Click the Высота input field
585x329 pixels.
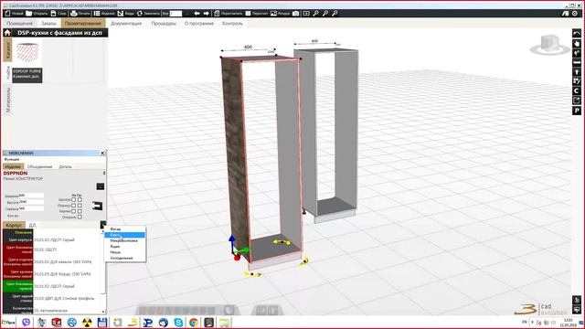[31, 202]
